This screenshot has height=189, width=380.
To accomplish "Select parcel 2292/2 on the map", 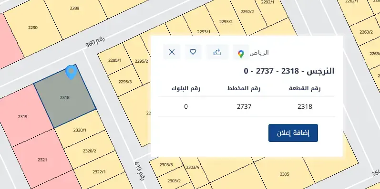I will coord(247,11).
